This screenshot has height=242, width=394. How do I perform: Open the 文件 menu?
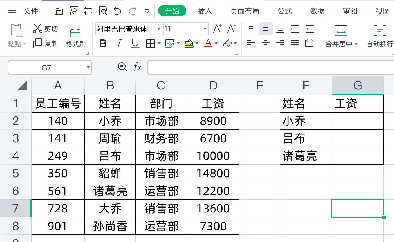(x=31, y=11)
